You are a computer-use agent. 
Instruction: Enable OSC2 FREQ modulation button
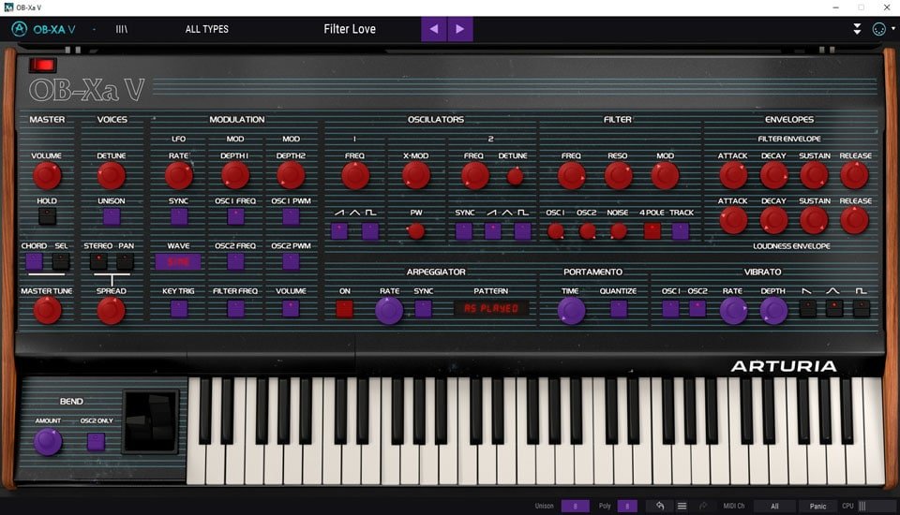point(235,261)
